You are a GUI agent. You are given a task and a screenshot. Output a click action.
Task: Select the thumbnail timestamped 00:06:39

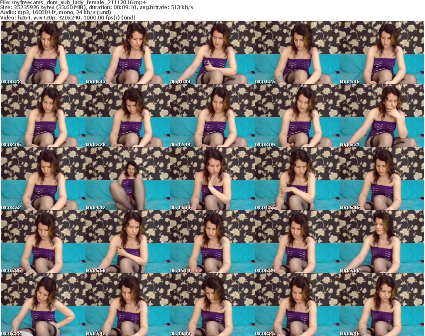(297, 242)
